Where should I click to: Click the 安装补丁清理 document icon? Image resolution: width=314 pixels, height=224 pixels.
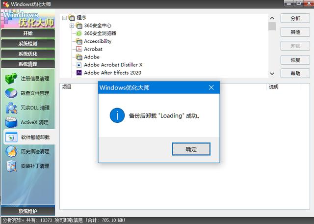click(11, 166)
